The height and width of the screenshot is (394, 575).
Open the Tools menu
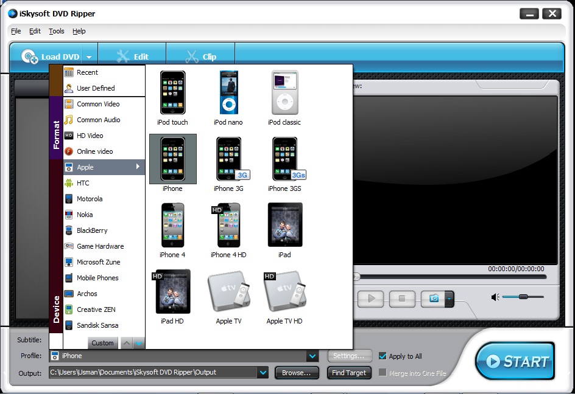[57, 31]
